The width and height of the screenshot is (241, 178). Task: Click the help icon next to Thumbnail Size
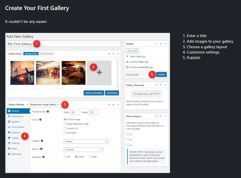48,111
